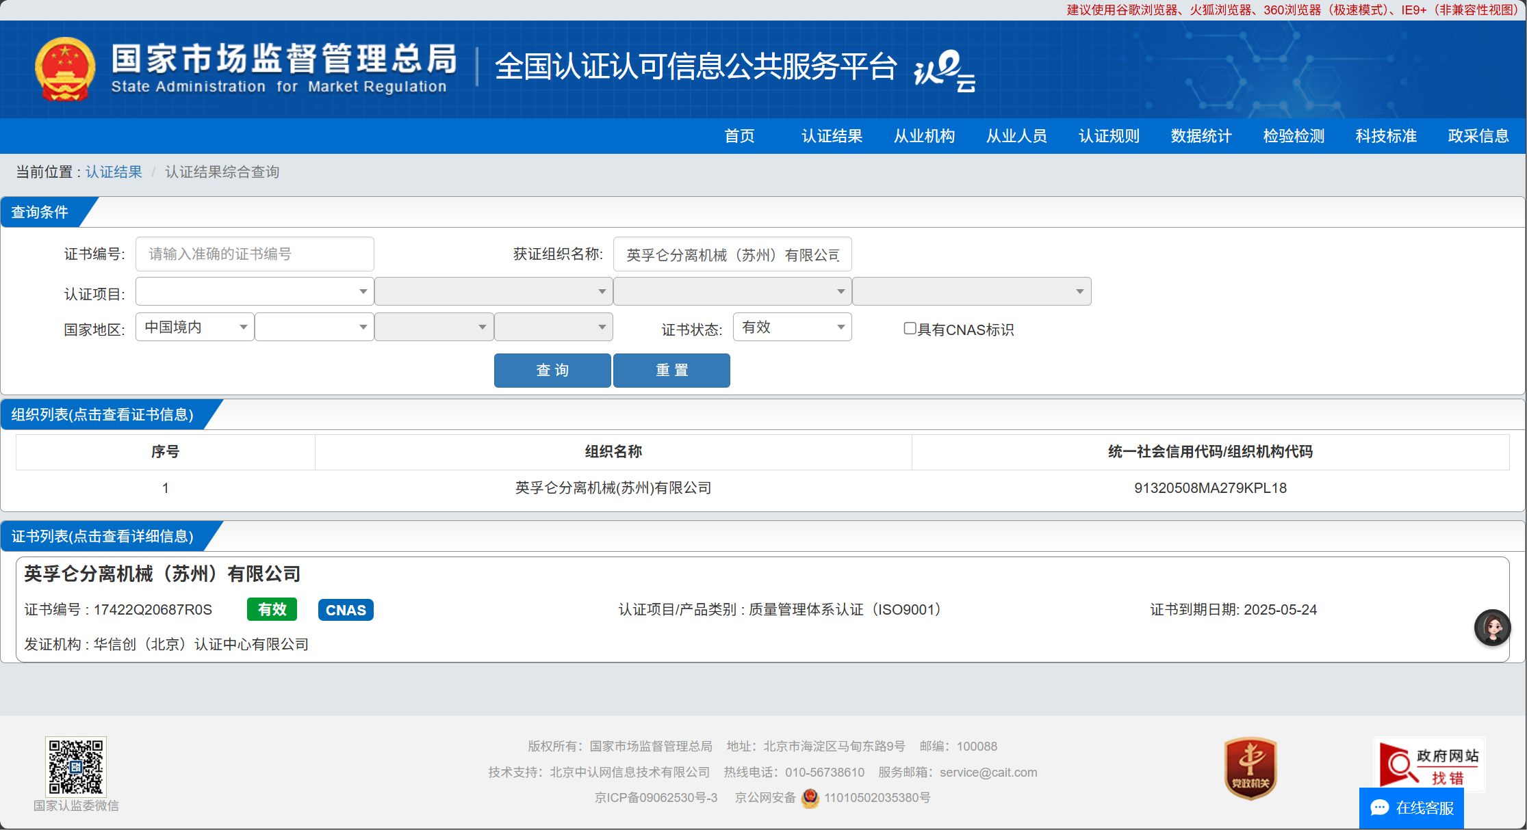Viewport: 1527px width, 830px height.
Task: Click the green 有效 status badge
Action: pyautogui.click(x=272, y=609)
